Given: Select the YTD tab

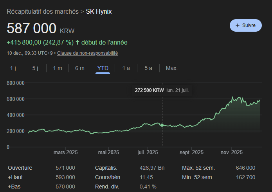Looking at the screenshot, I should coord(103,68).
